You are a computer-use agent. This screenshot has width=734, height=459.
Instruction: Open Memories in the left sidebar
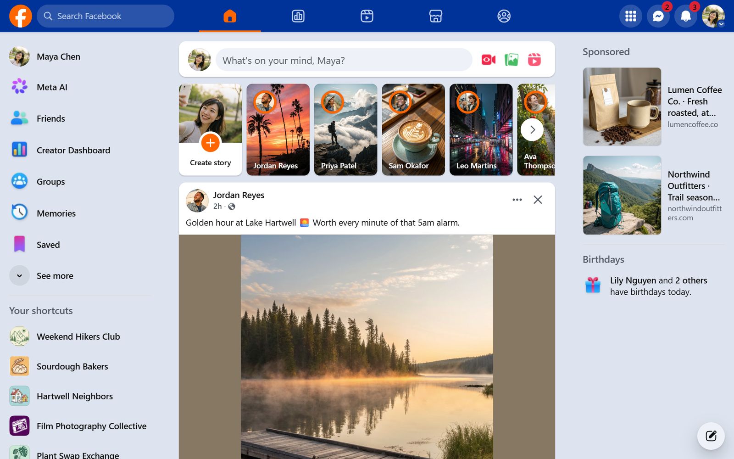point(80,213)
